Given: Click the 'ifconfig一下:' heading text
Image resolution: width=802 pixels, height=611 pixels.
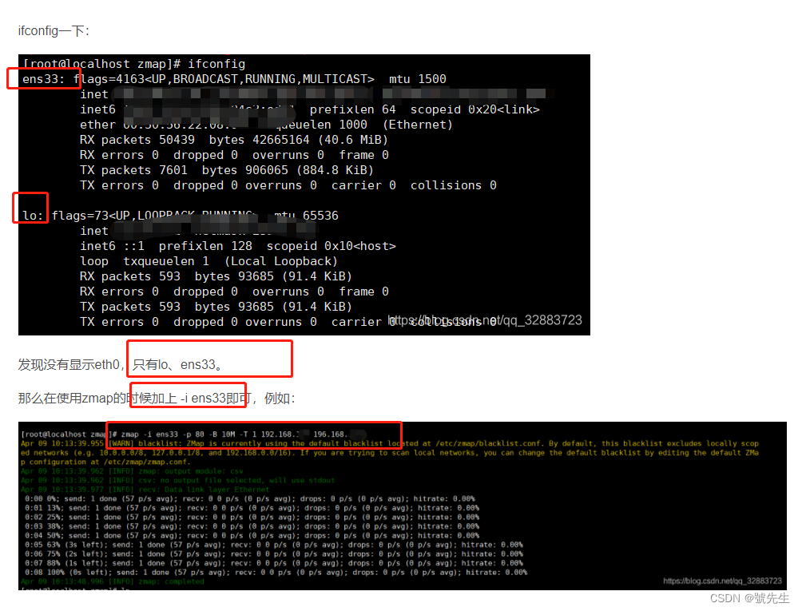Looking at the screenshot, I should [54, 30].
